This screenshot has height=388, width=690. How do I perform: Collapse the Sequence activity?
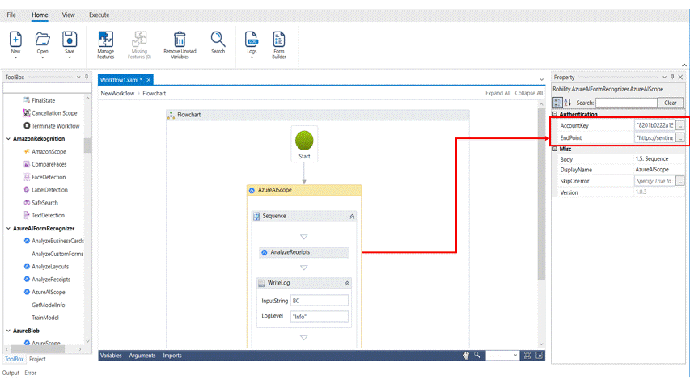[x=352, y=217]
